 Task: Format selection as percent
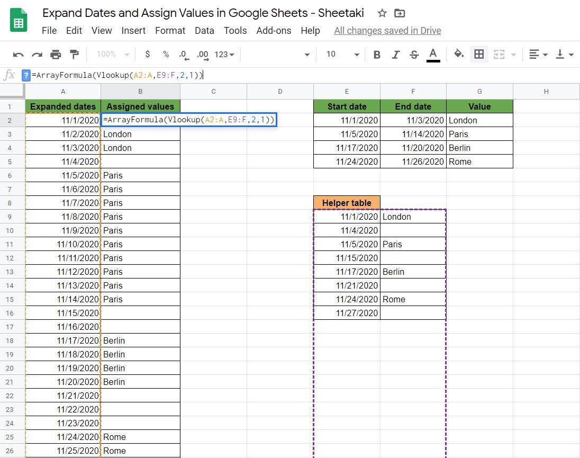point(165,54)
